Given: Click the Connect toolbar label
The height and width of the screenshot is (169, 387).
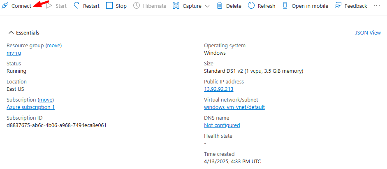Looking at the screenshot, I should [x=21, y=6].
